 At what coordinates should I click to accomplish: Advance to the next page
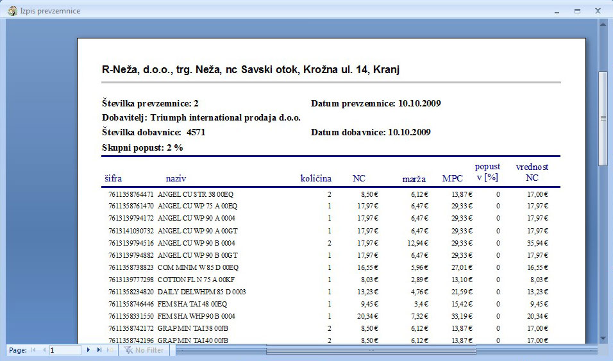coord(88,350)
